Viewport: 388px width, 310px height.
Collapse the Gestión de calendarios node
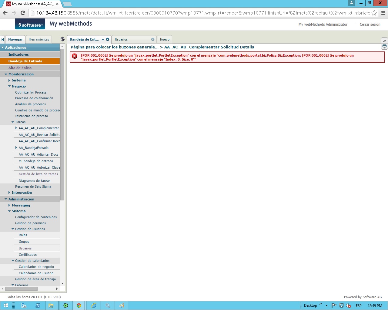(x=13, y=261)
